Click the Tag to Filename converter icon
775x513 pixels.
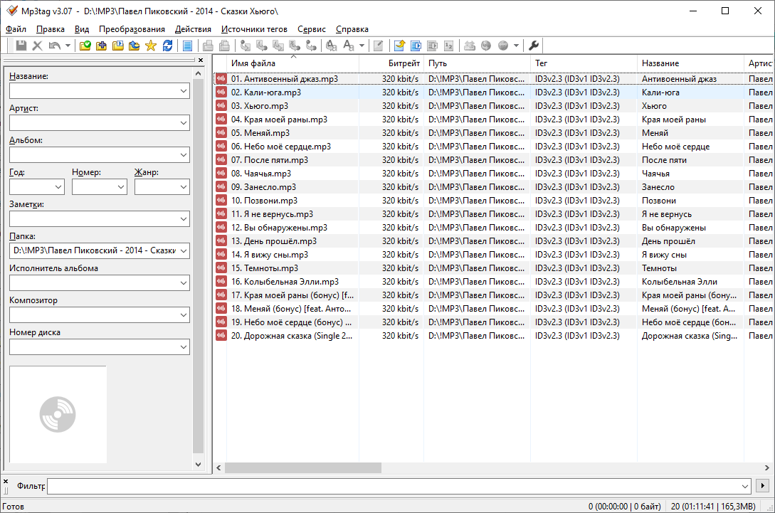coord(245,46)
